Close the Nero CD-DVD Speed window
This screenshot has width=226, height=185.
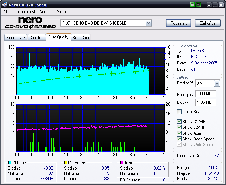pos(221,5)
